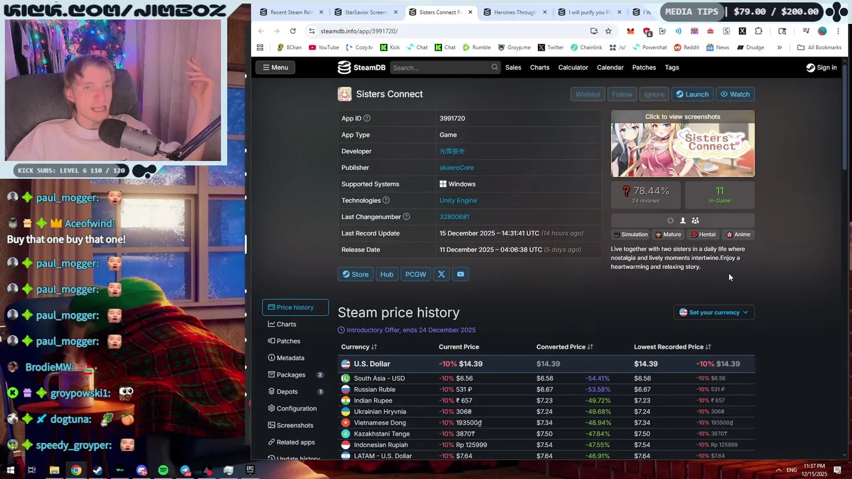Open the Patches item in the header
Screen dimensions: 852x479
[x=644, y=67]
